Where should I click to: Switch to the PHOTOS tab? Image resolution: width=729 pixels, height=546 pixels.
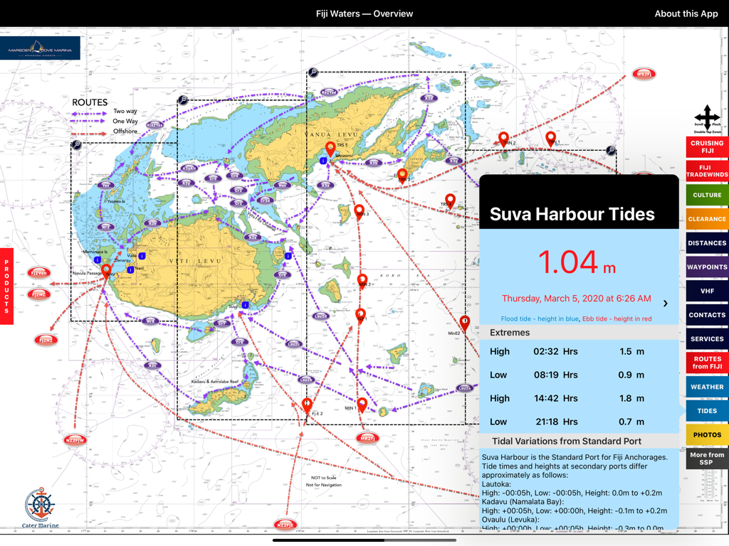pyautogui.click(x=706, y=434)
